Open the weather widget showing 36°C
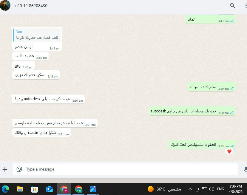The width and height of the screenshot is (247, 195). [164, 189]
